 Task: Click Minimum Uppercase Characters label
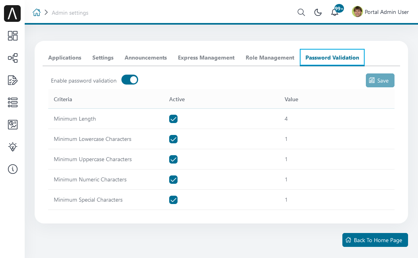pos(93,159)
